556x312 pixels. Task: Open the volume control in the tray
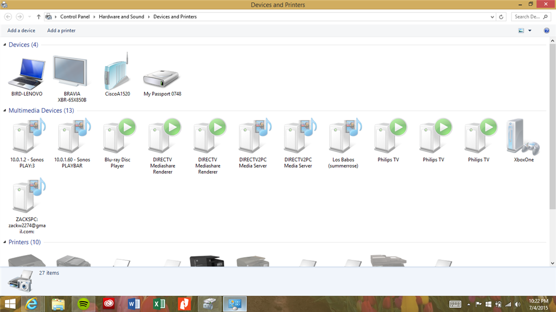tap(517, 304)
